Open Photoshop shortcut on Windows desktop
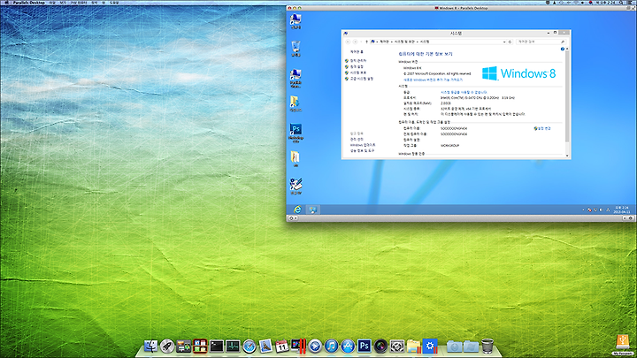The width and height of the screenshot is (637, 358). (x=295, y=133)
